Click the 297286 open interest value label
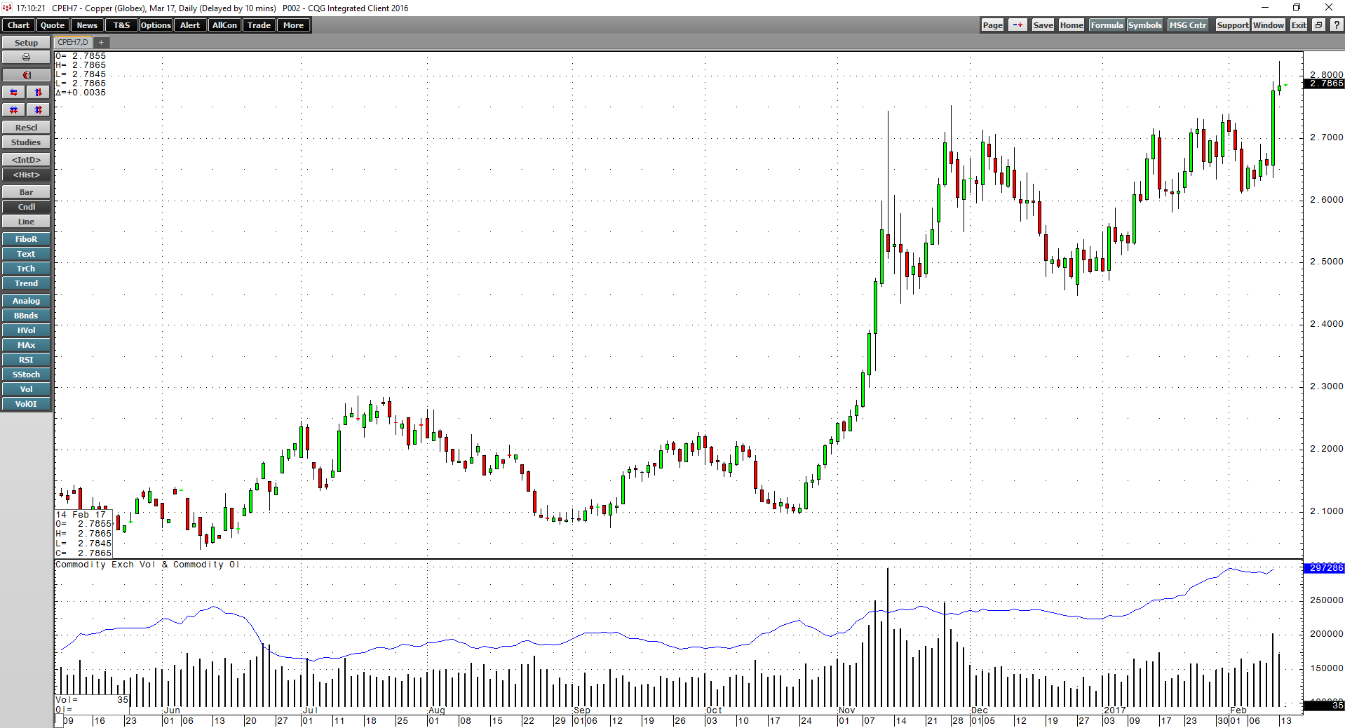This screenshot has height=728, width=1345. click(1324, 568)
